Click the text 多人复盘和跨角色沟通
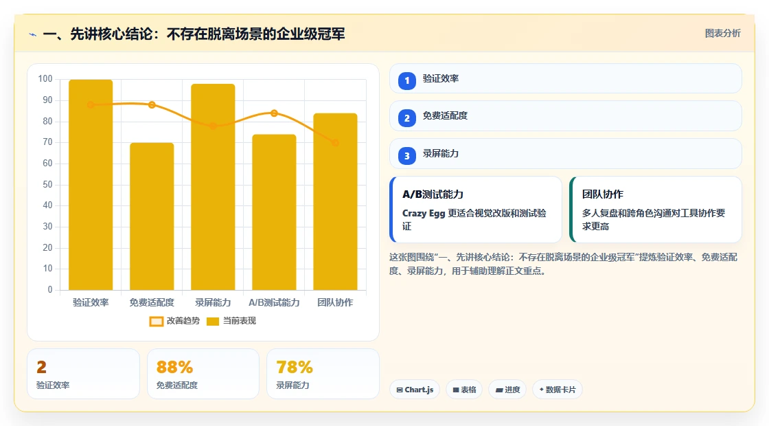769x426 pixels. [654, 220]
